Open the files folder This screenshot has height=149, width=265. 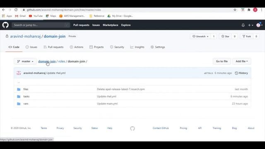click(26, 89)
